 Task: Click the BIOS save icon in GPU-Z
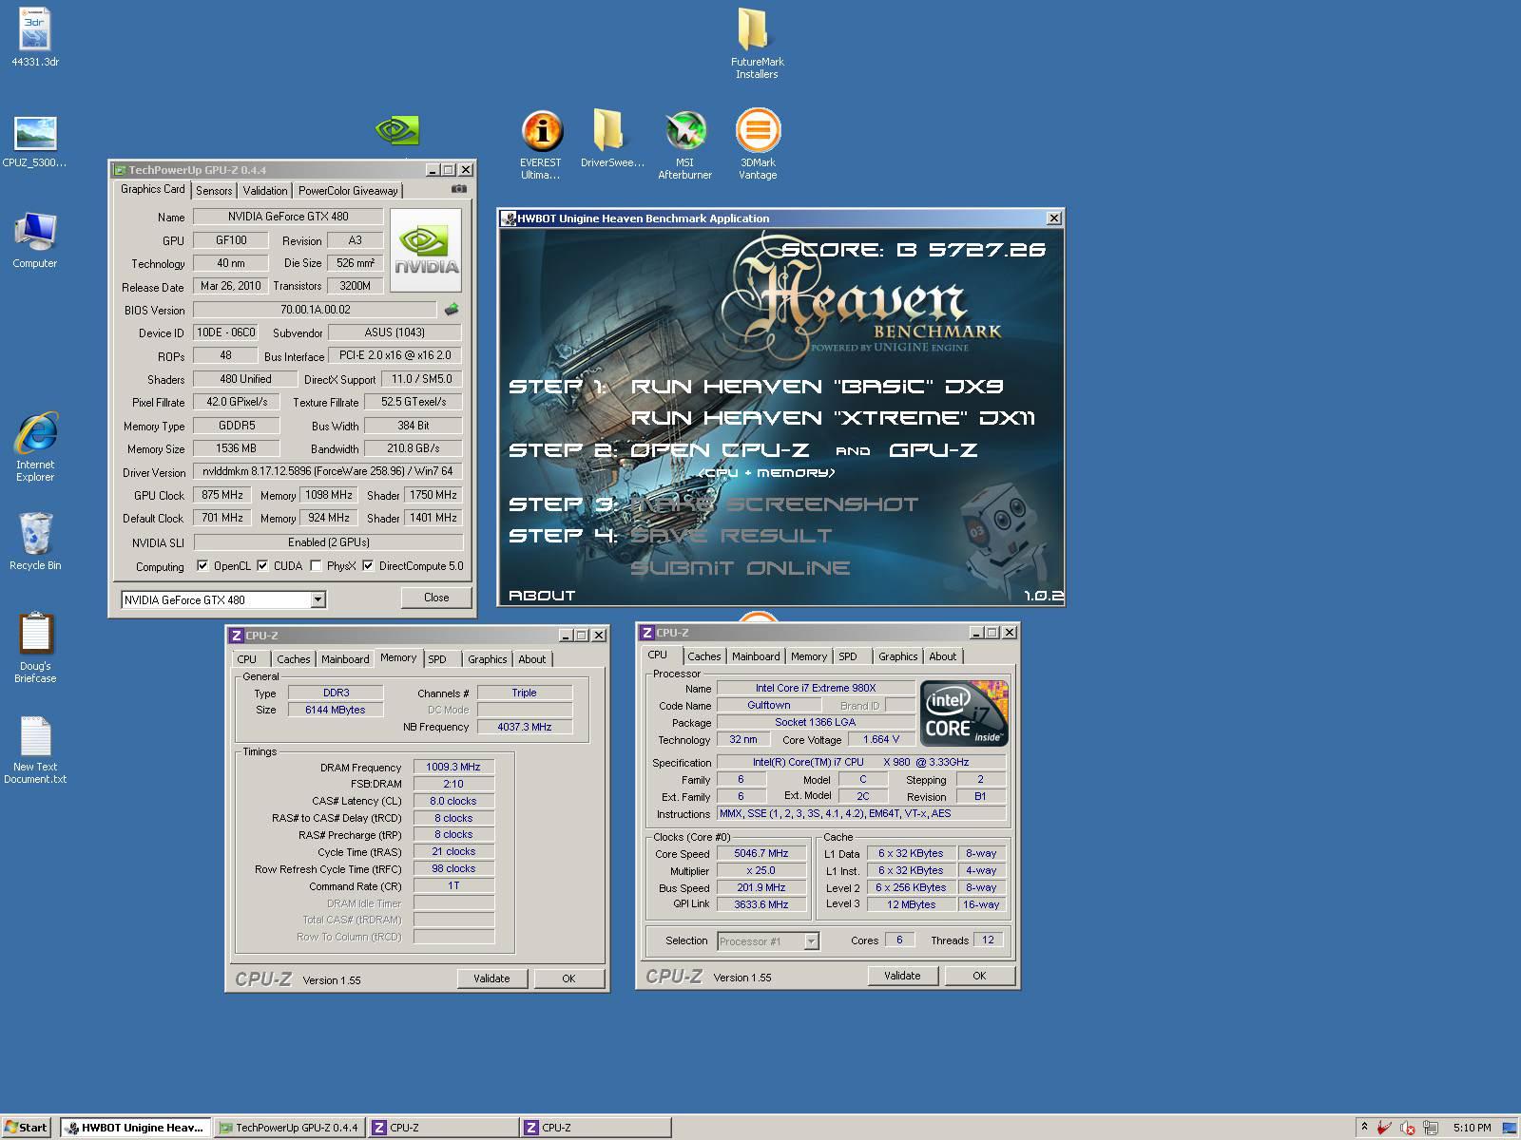(452, 309)
